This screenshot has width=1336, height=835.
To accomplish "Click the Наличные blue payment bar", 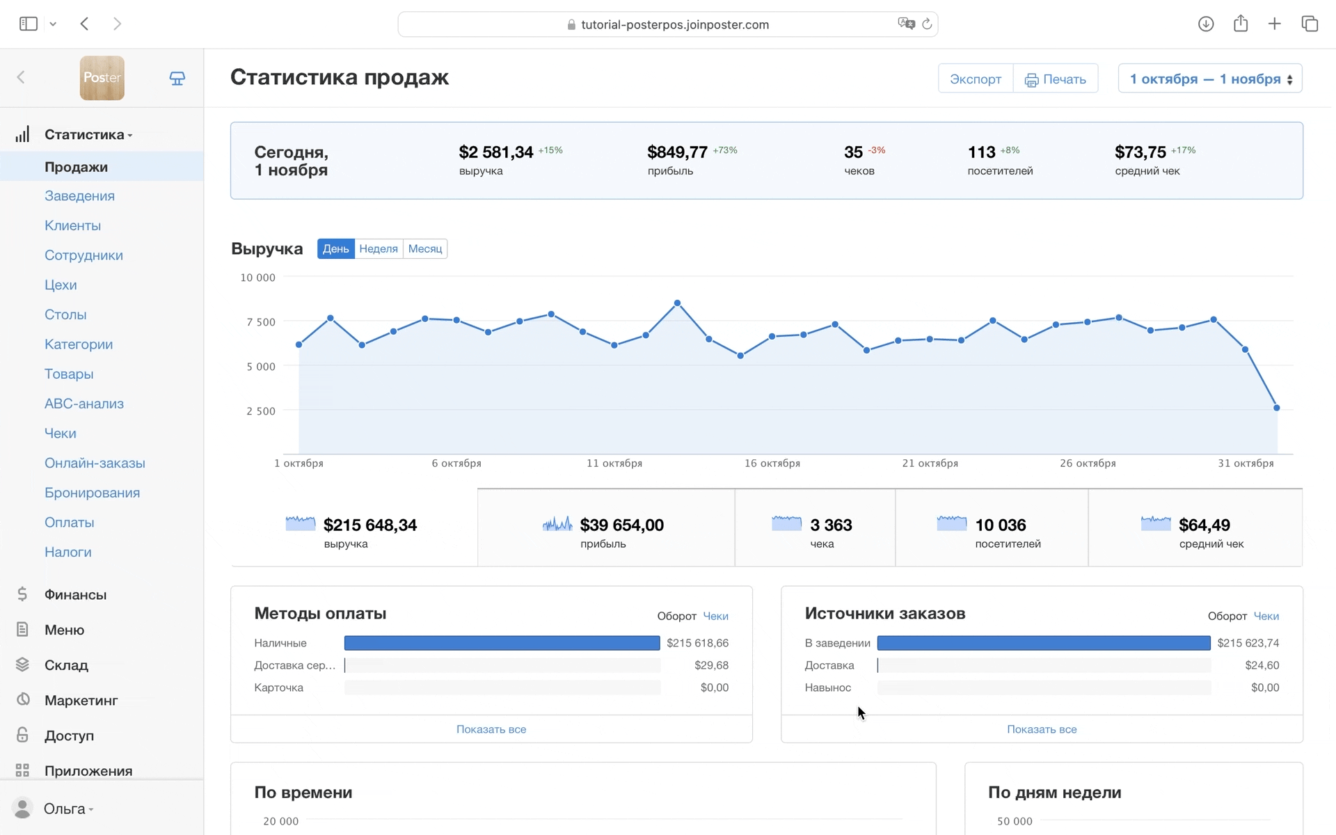I will click(x=502, y=643).
